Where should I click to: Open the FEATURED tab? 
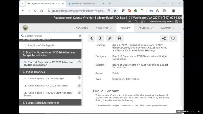[x=82, y=28]
